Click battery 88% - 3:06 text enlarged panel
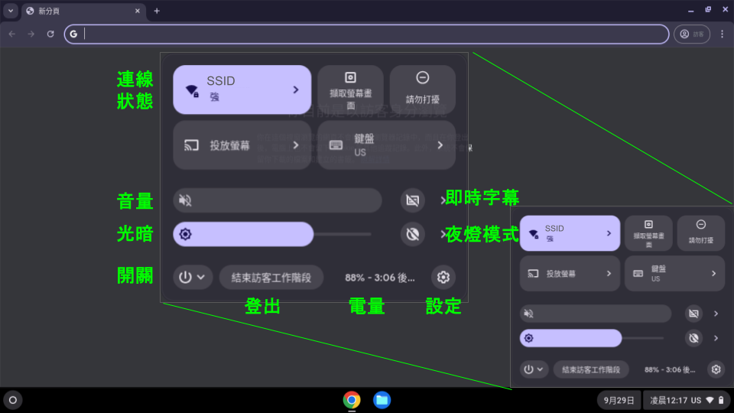This screenshot has height=413, width=734. point(380,278)
